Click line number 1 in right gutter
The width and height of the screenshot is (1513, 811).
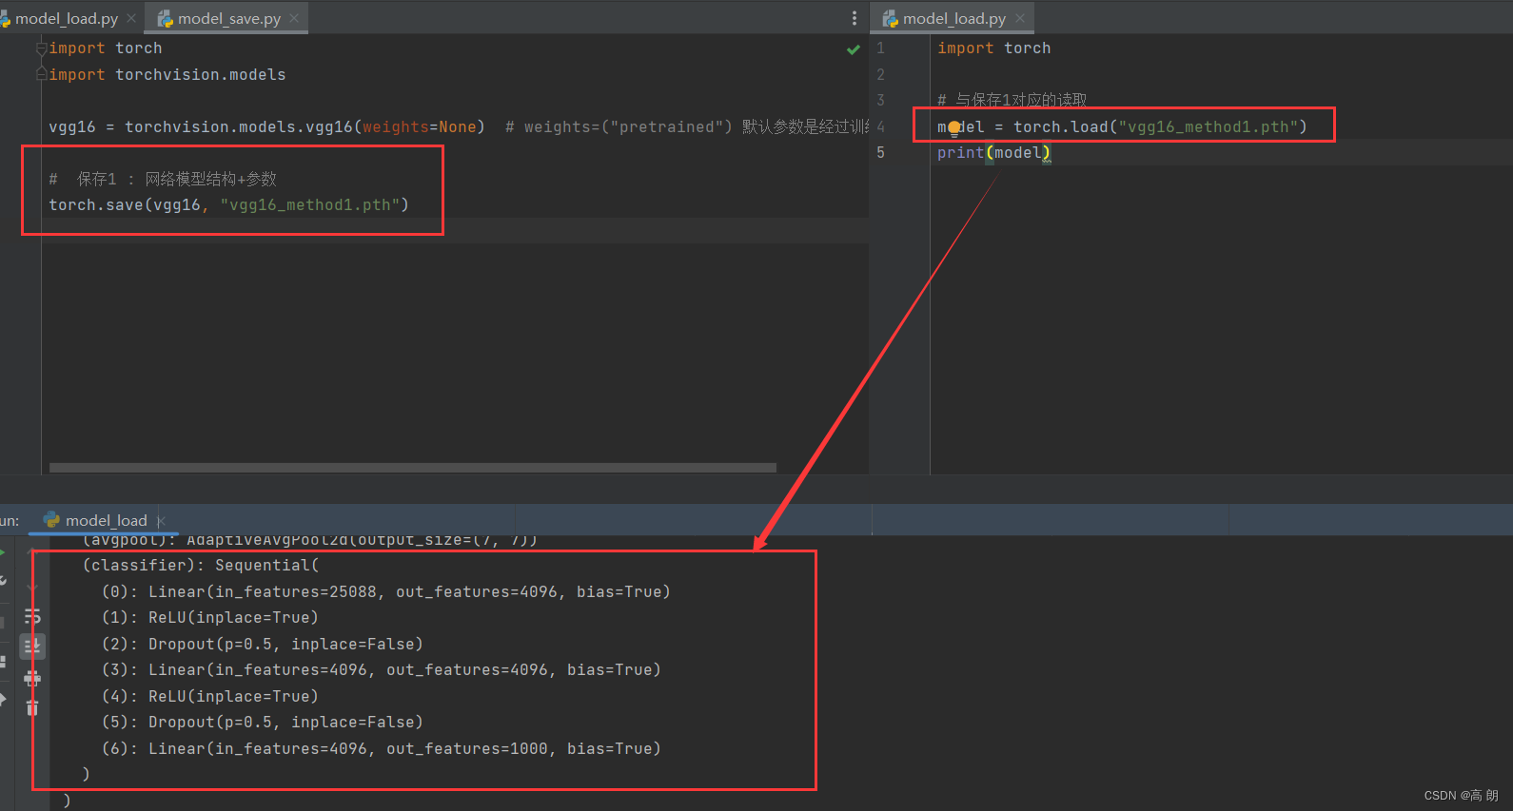pos(880,48)
